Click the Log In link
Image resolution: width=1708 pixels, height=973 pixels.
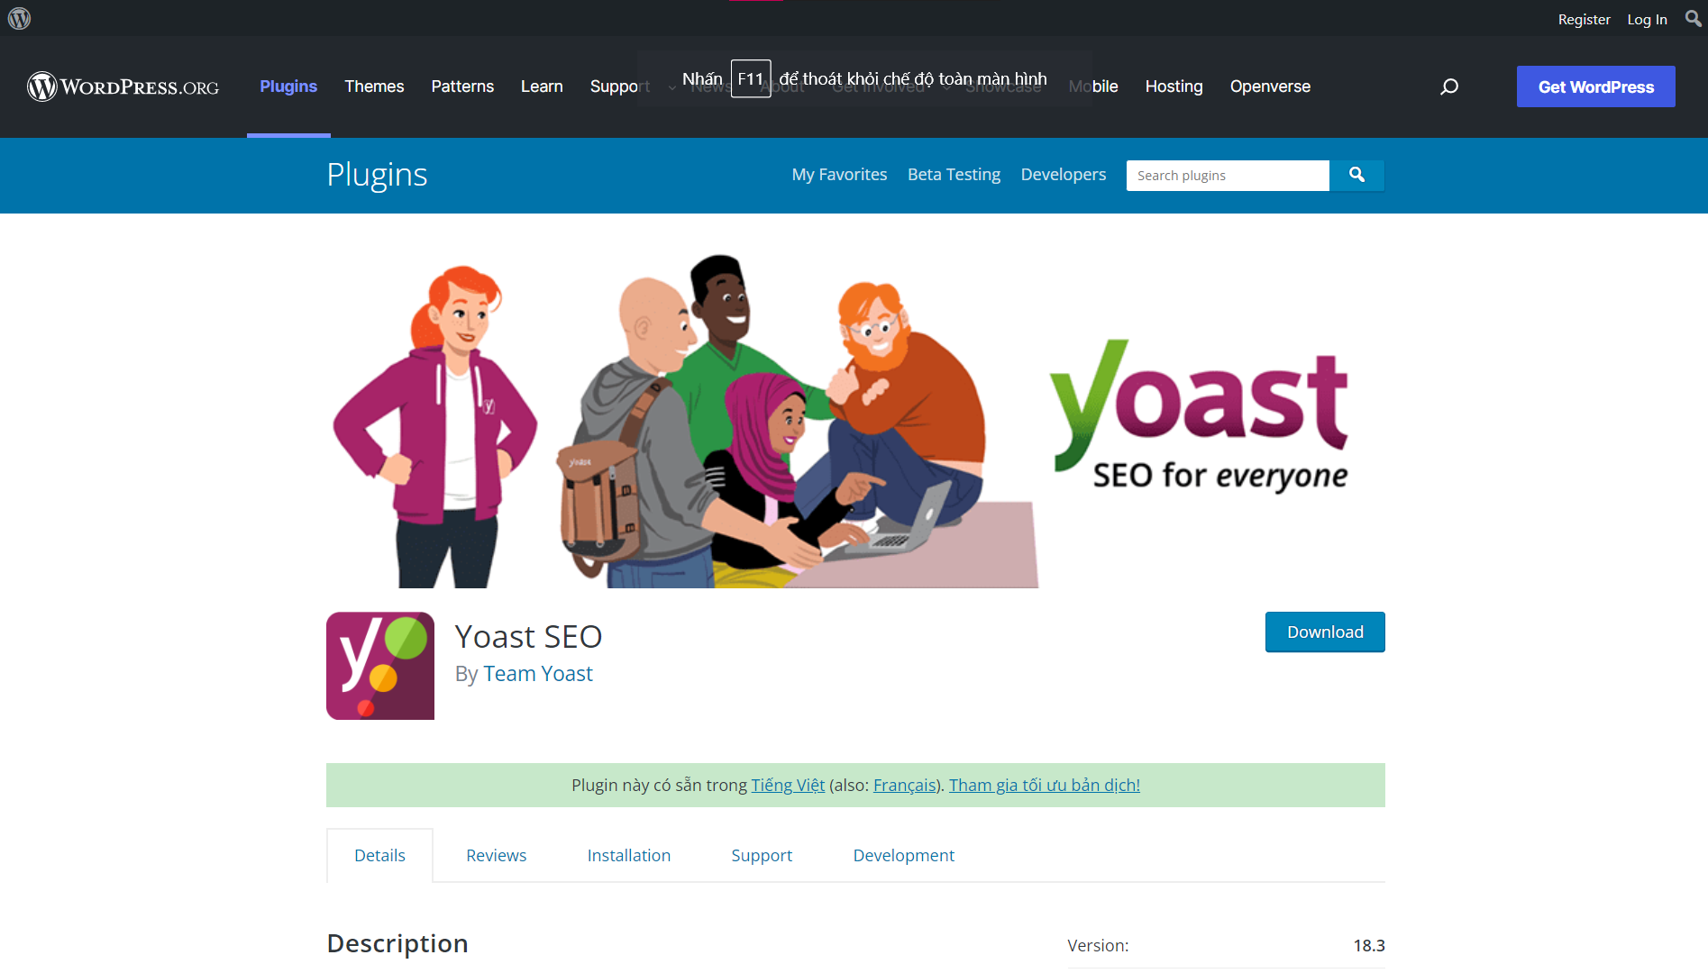coord(1647,18)
